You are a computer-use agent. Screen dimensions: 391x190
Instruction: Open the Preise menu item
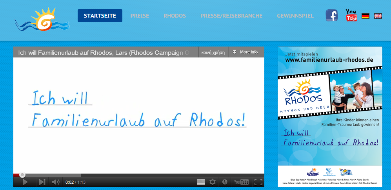pyautogui.click(x=140, y=16)
